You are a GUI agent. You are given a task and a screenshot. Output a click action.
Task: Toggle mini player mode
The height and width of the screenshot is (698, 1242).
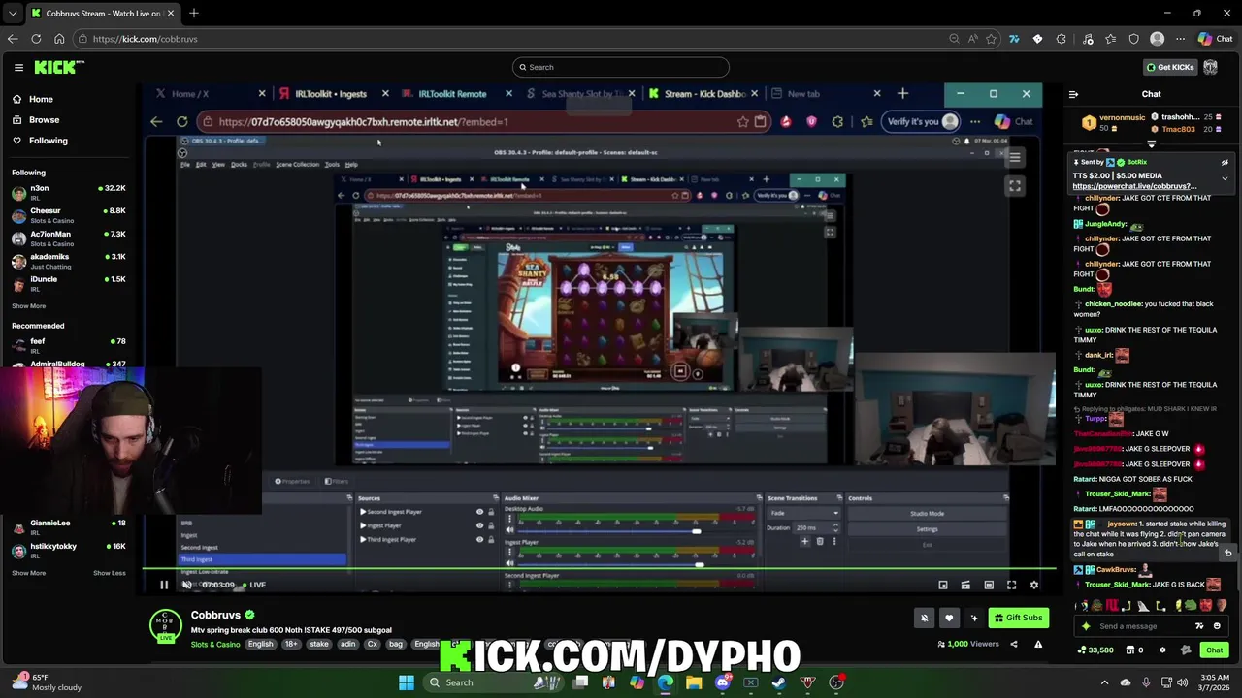(x=965, y=585)
